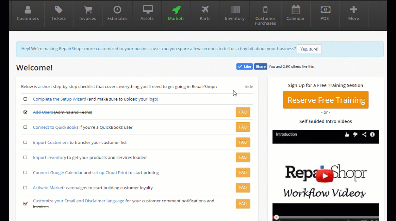Open the Customers section icon
Image resolution: width=396 pixels, height=221 pixels.
(28, 10)
